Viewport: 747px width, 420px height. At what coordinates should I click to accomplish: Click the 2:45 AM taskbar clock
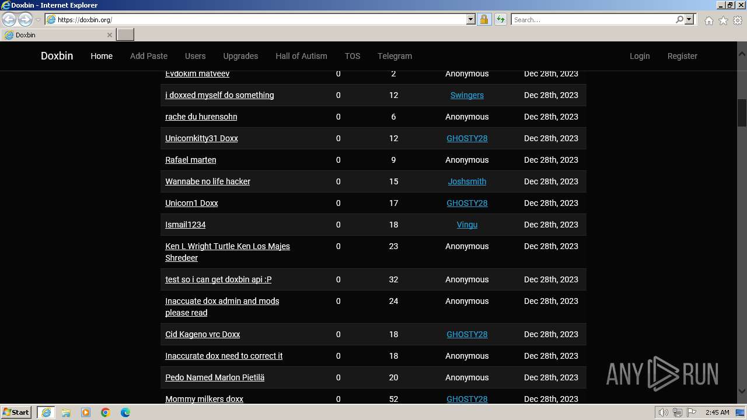click(717, 412)
